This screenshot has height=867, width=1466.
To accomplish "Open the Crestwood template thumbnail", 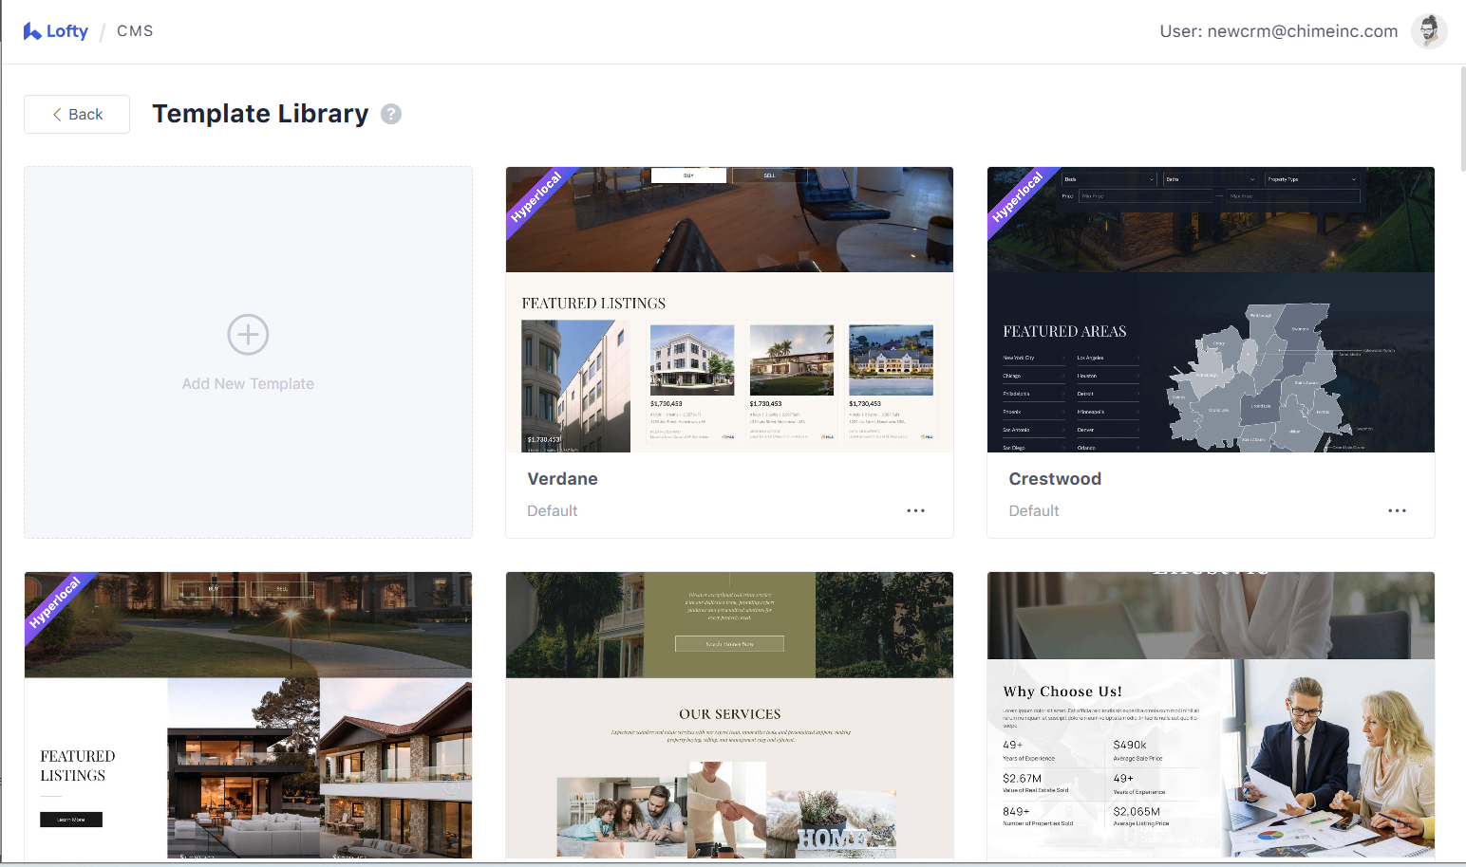I will point(1211,309).
